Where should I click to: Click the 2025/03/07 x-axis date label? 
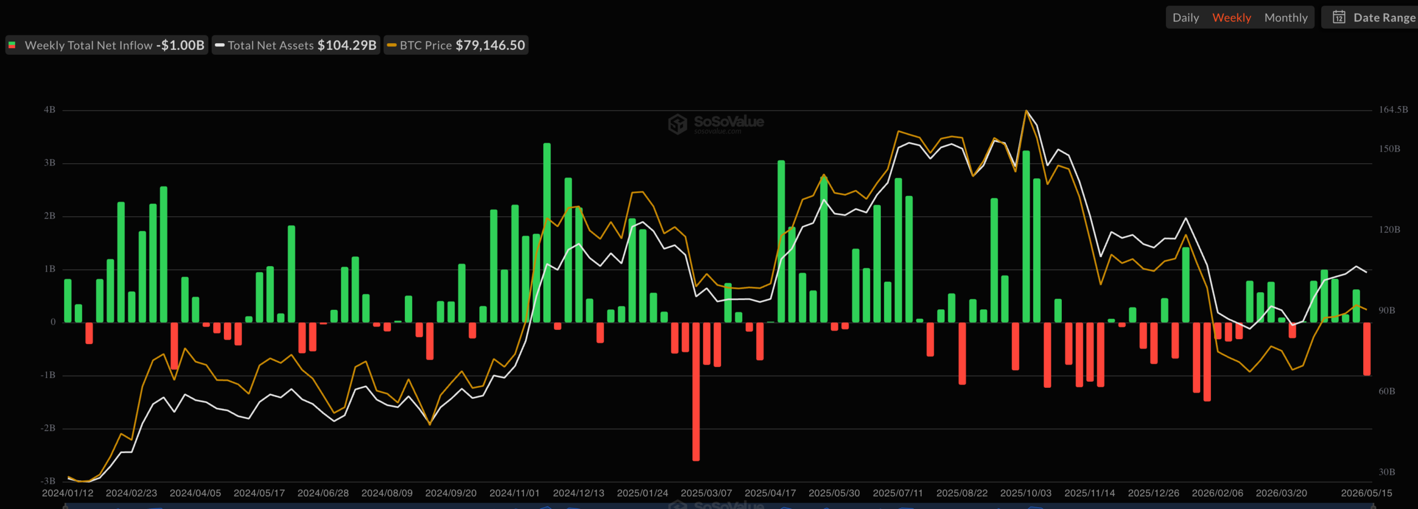[x=706, y=493]
